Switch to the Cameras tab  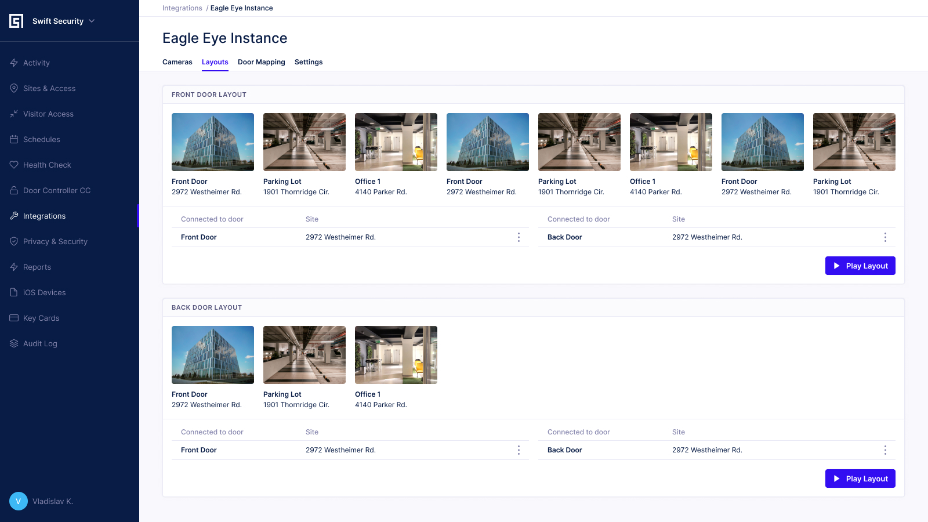click(x=177, y=62)
